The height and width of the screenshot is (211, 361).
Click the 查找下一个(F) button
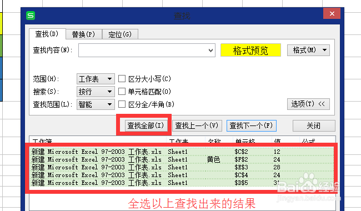click(252, 125)
